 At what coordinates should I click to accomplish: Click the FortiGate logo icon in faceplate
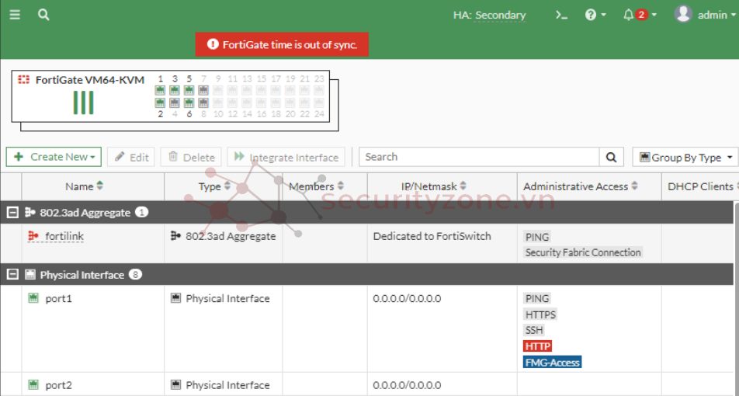click(x=23, y=80)
